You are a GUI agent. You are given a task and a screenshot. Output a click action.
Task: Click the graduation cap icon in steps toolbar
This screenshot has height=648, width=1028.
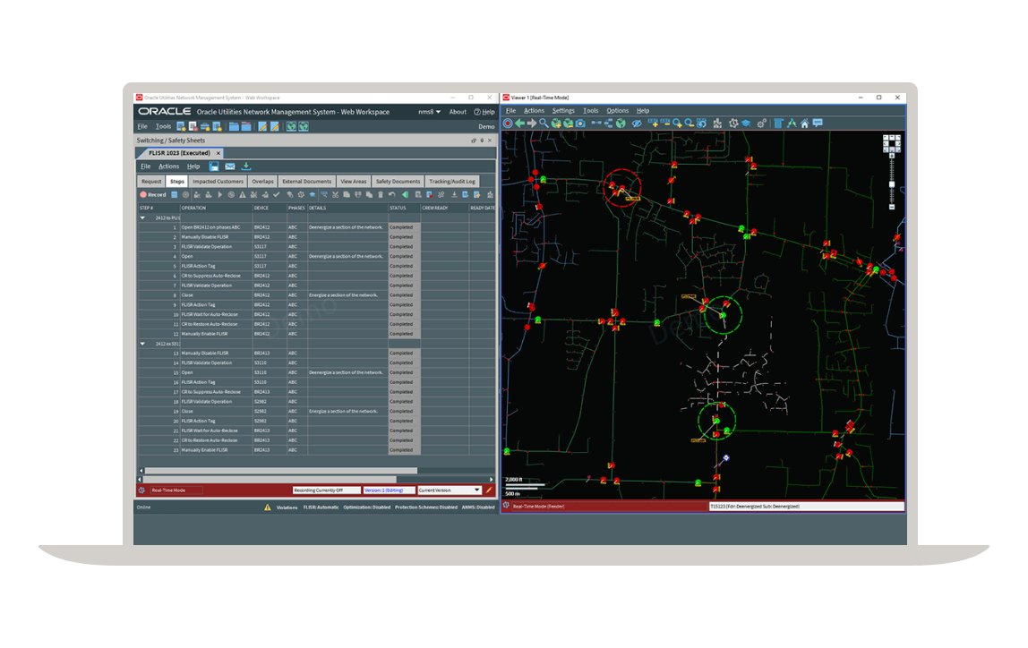(312, 194)
